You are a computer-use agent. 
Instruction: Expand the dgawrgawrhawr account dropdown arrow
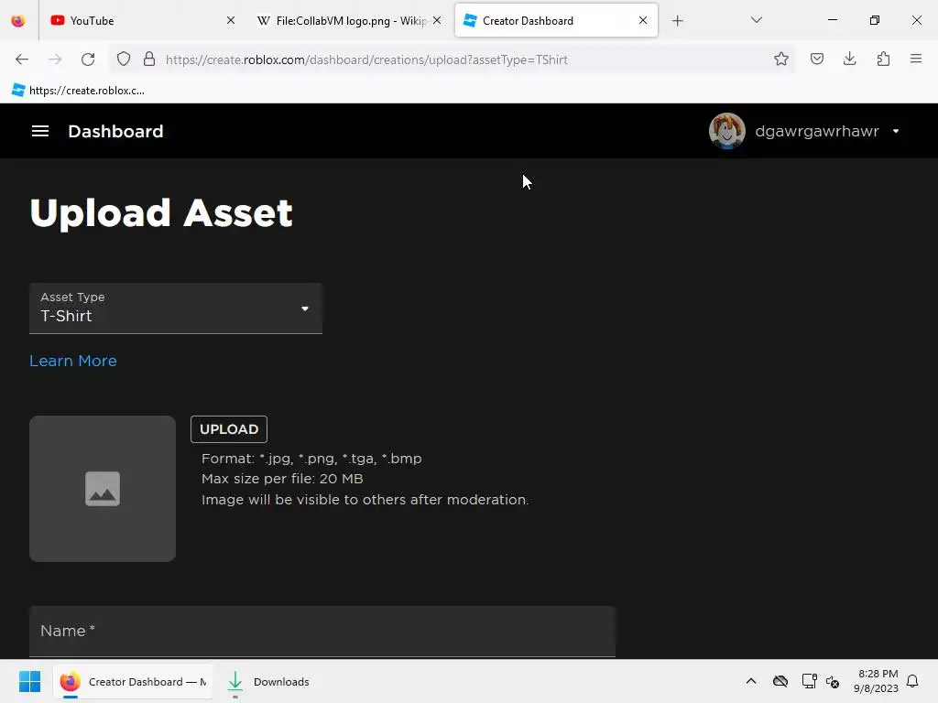(x=896, y=131)
